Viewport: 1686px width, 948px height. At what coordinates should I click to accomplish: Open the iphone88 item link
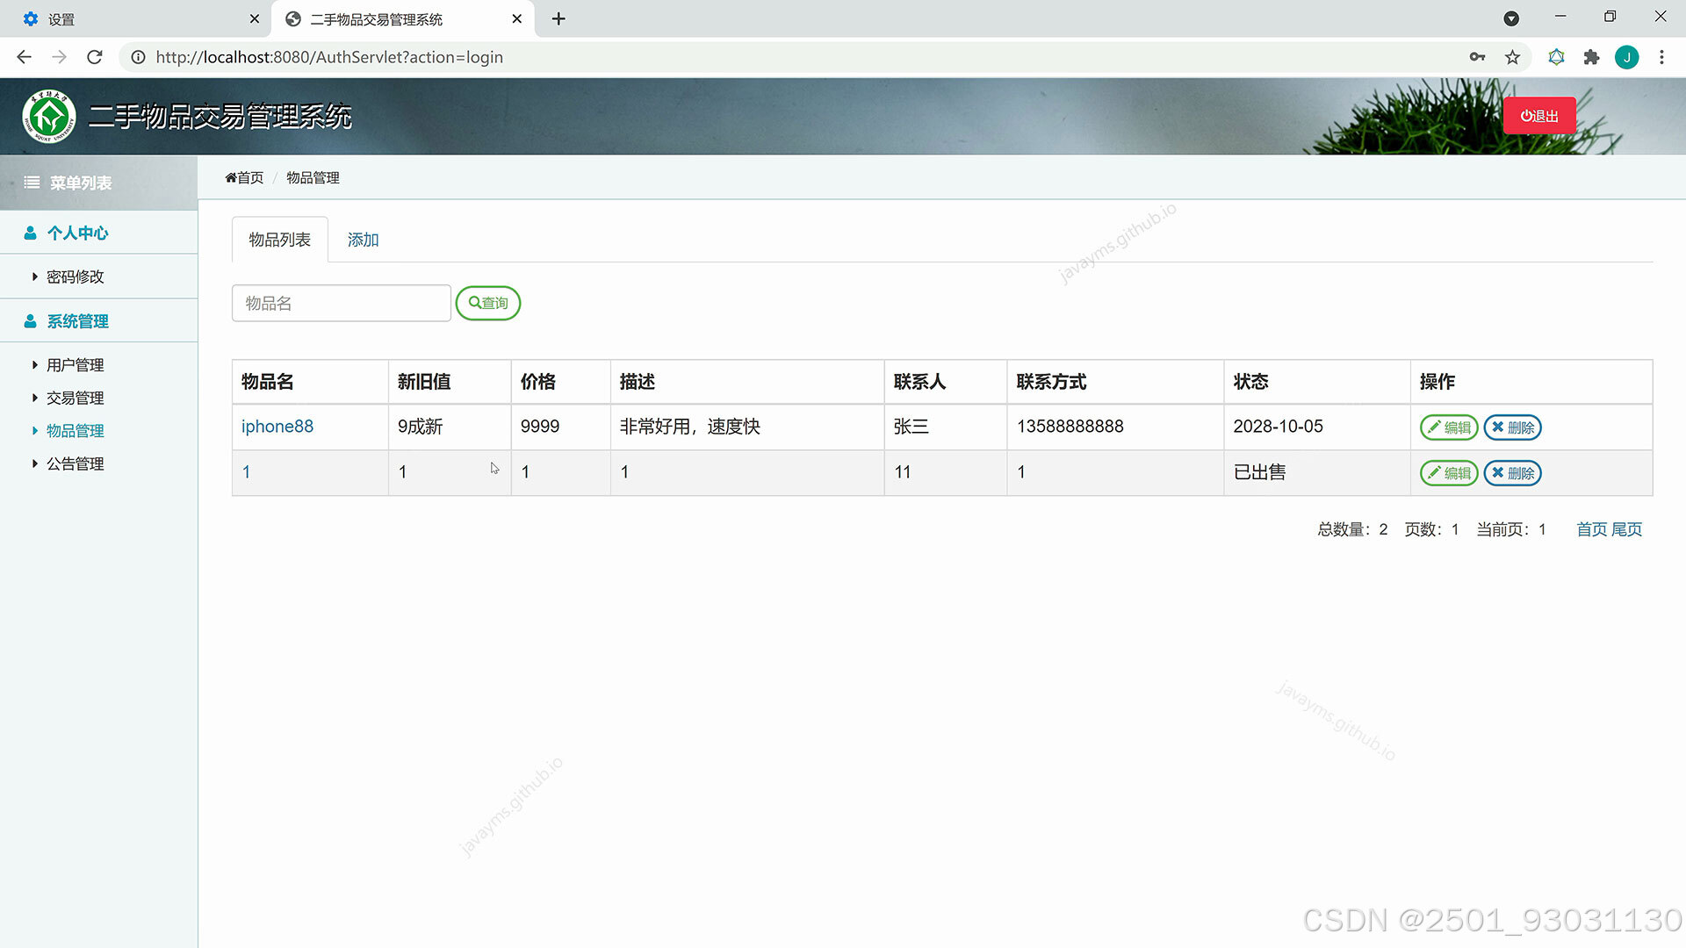[x=277, y=427]
